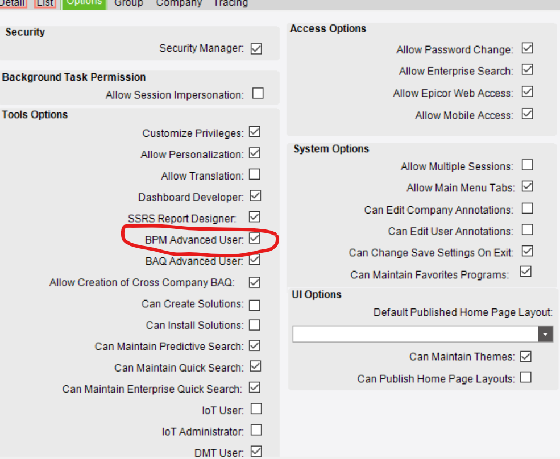Open the Group tab
This screenshot has width=560, height=459.
click(x=128, y=3)
